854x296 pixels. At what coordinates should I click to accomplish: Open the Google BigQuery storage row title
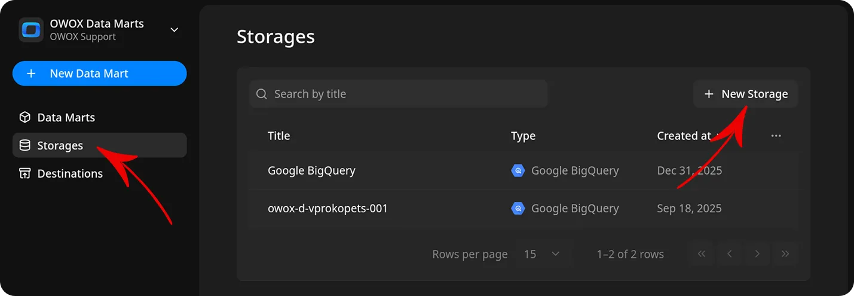coord(311,170)
